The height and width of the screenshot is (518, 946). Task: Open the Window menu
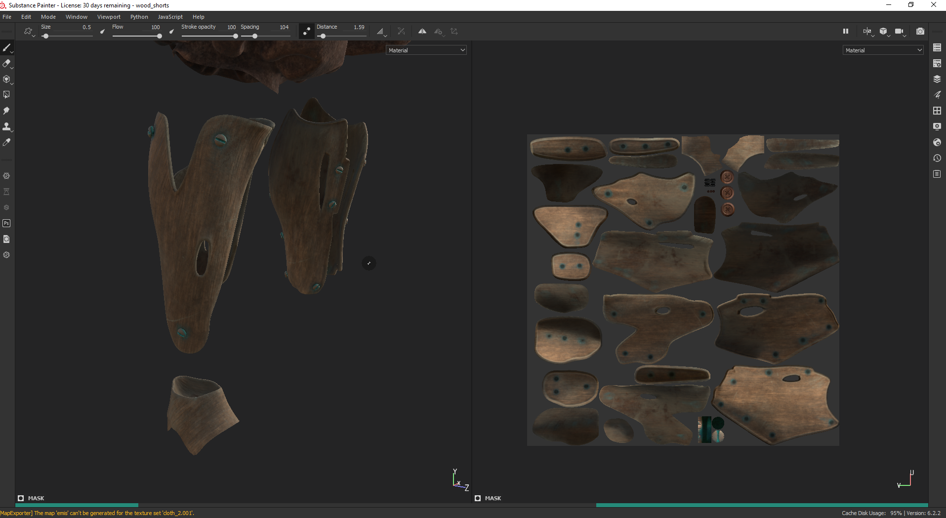pos(77,17)
